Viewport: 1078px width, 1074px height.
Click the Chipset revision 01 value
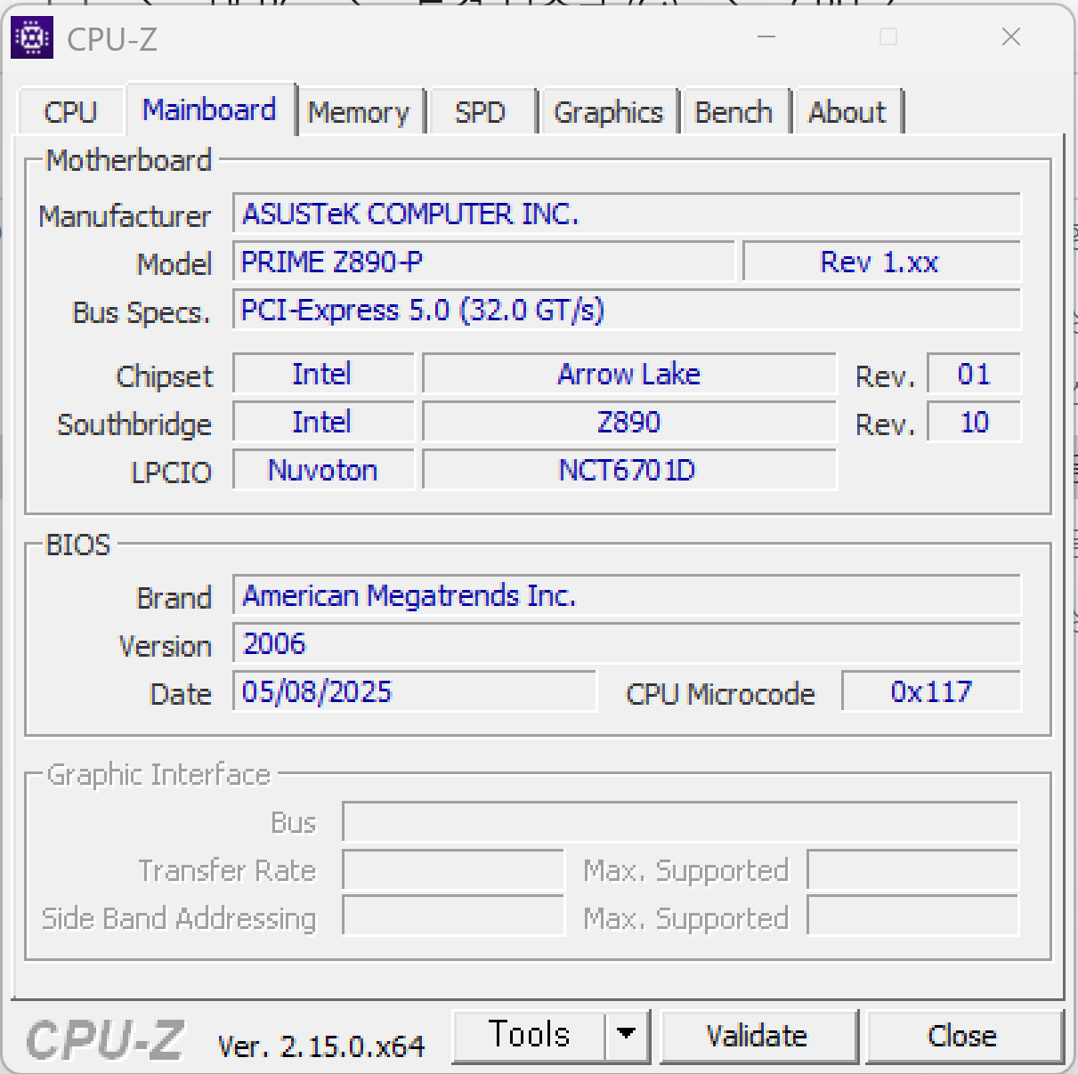click(x=974, y=374)
